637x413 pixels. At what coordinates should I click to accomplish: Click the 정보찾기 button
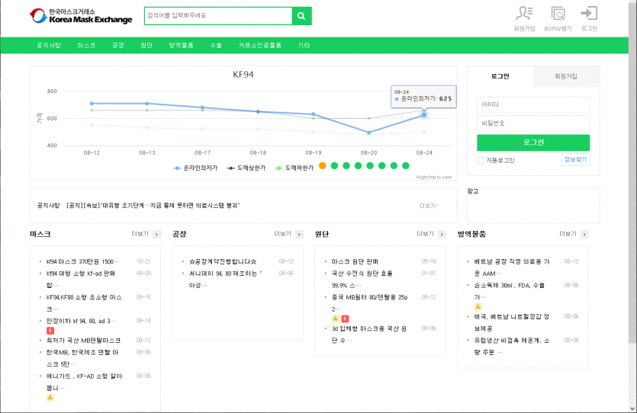575,160
